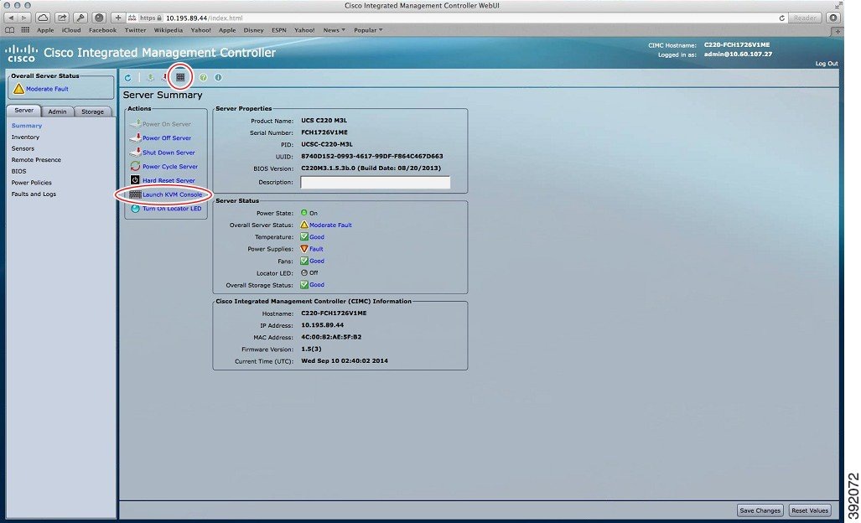
Task: Click the warning triangle in Overall Server Status panel
Action: click(18, 88)
